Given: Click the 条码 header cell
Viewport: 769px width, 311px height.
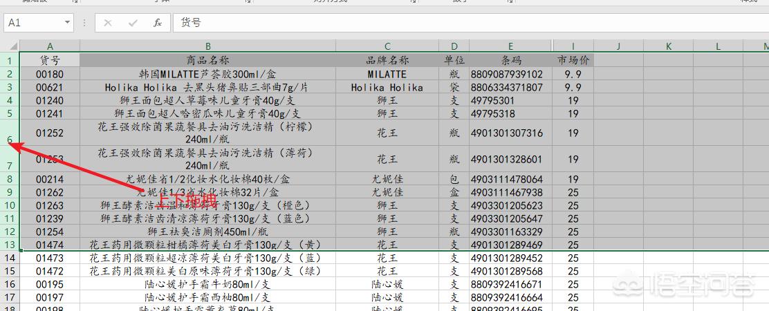Looking at the screenshot, I should click(x=510, y=61).
